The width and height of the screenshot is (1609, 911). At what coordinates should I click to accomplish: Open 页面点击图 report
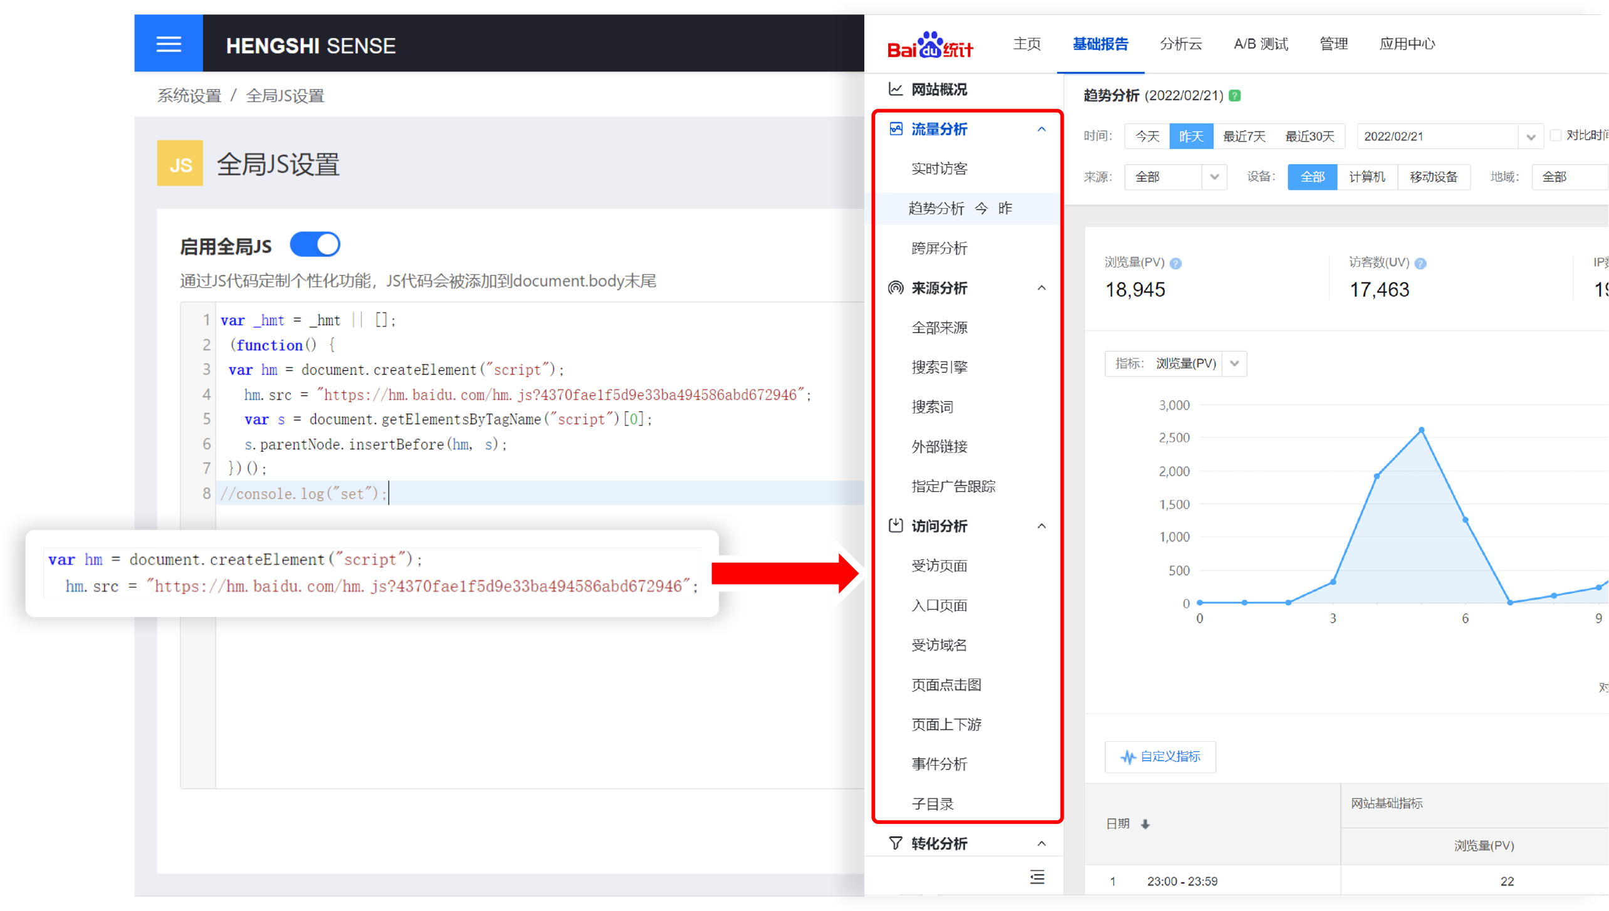[x=946, y=685]
